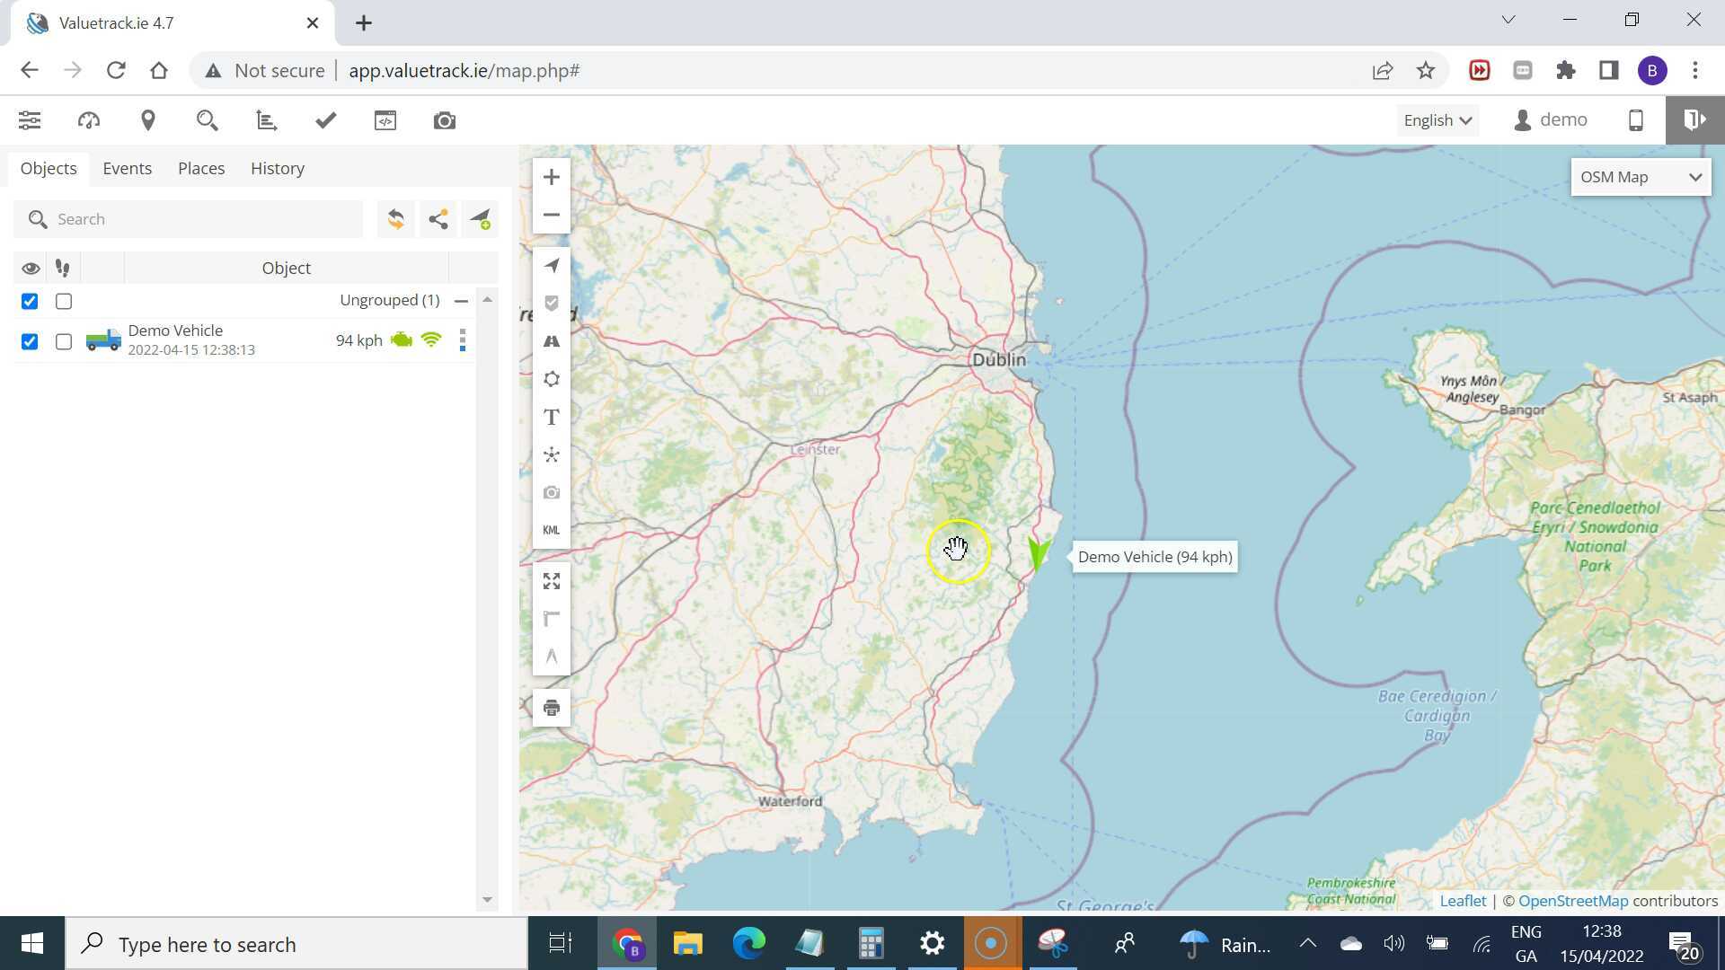Check the Ungrouped follow checkbox

(63, 301)
